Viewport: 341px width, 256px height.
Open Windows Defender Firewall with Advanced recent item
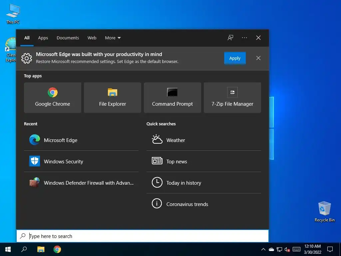(81, 183)
